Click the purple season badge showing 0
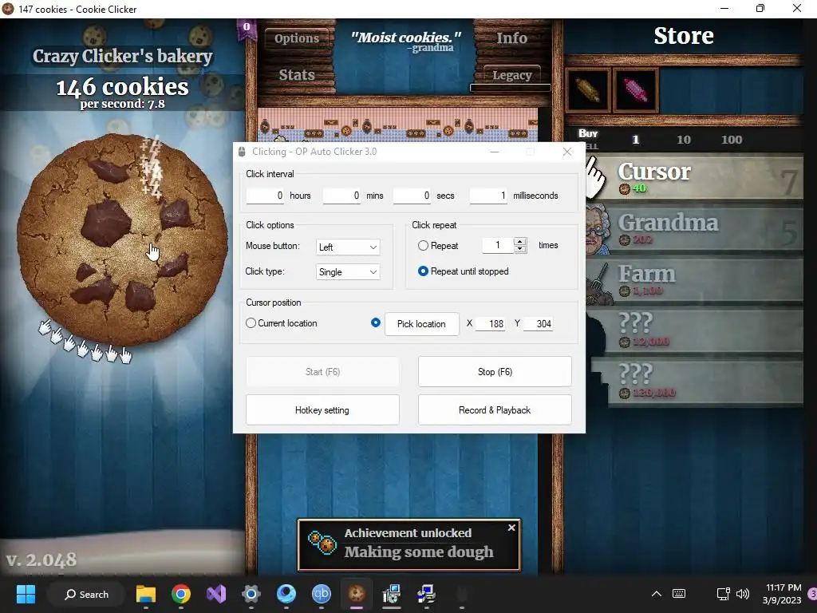The width and height of the screenshot is (817, 613). (247, 30)
